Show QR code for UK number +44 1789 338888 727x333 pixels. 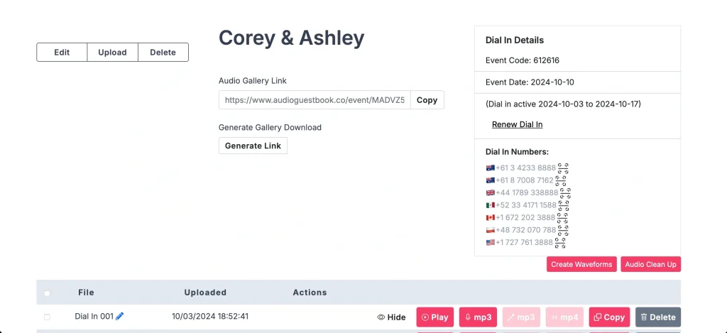(565, 193)
